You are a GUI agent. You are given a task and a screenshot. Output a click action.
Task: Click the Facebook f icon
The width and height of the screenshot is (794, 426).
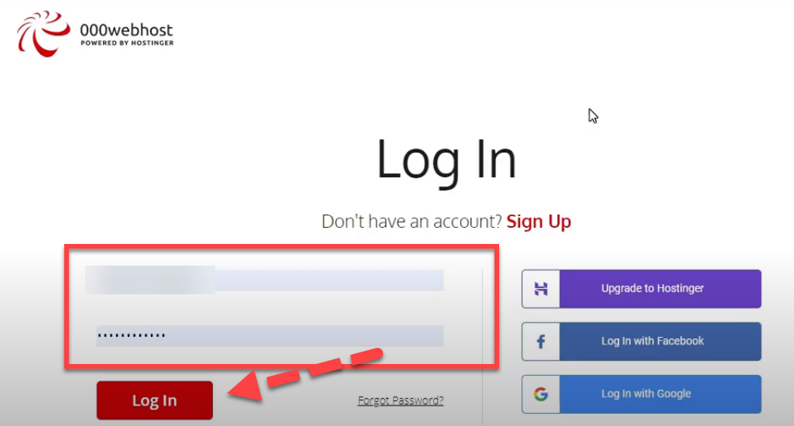541,342
